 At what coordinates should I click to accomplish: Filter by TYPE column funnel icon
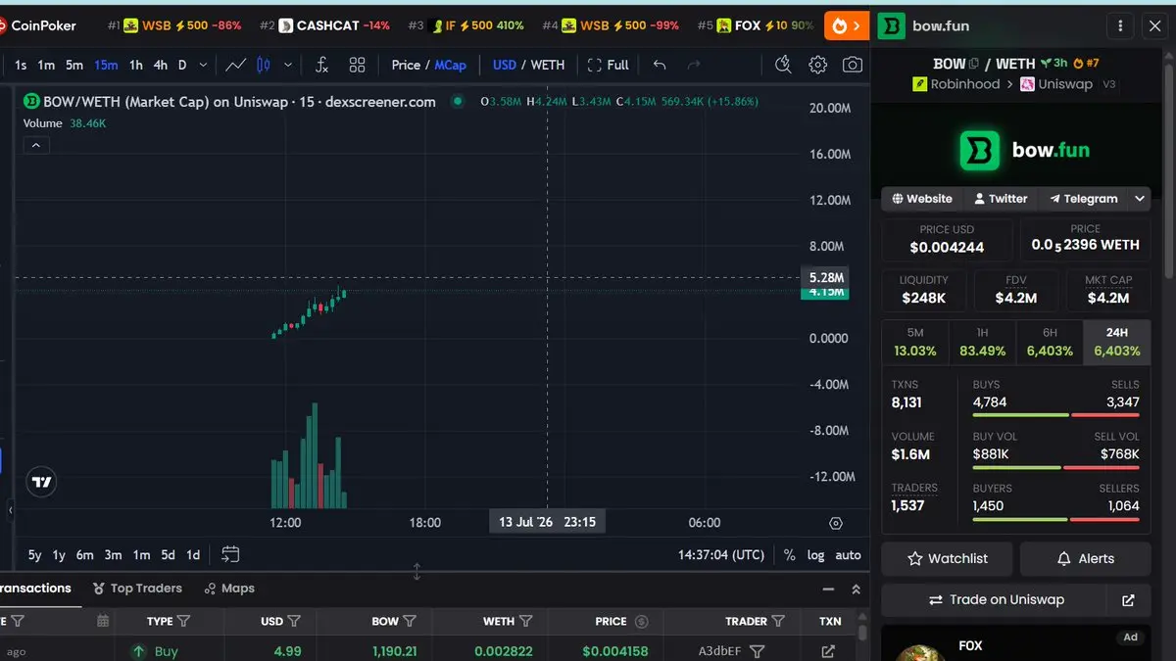[x=184, y=621]
